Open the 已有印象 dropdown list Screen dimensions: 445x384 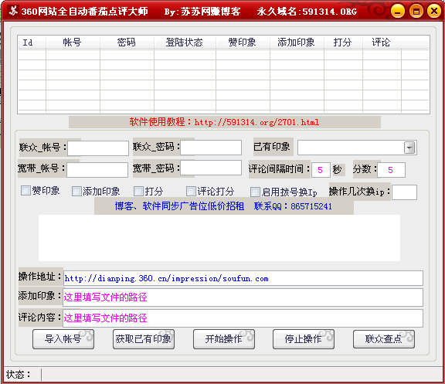[x=409, y=148]
